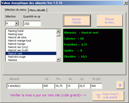129x103 pixels.
Task: Close the Valeur énergétique window
Action: [126, 3]
